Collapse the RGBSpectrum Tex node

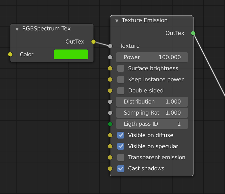click(17, 29)
